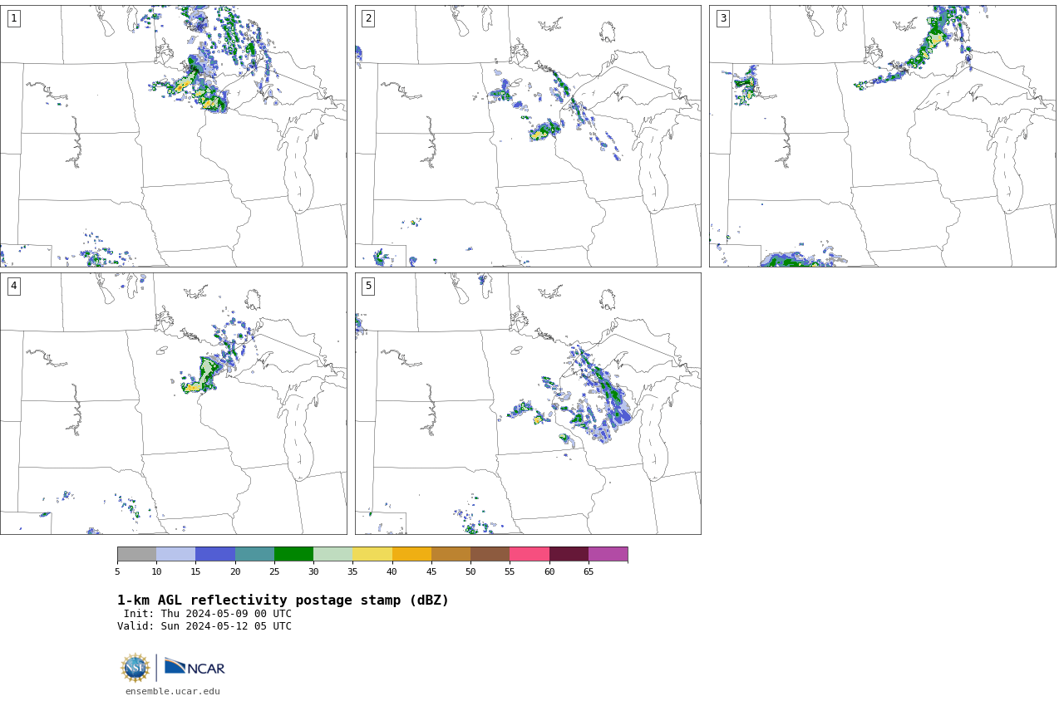Click the NCAR logo
1064x701 pixels.
195,667
